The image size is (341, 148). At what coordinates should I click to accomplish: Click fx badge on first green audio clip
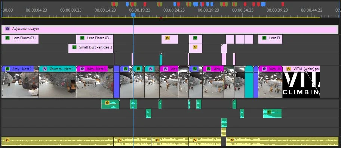click(x=107, y=103)
